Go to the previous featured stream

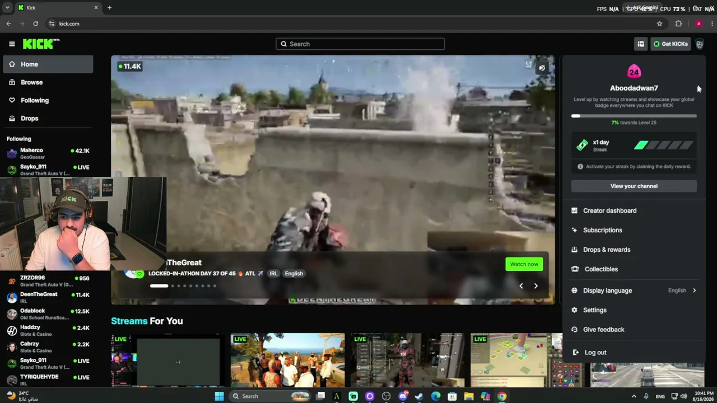click(x=521, y=286)
